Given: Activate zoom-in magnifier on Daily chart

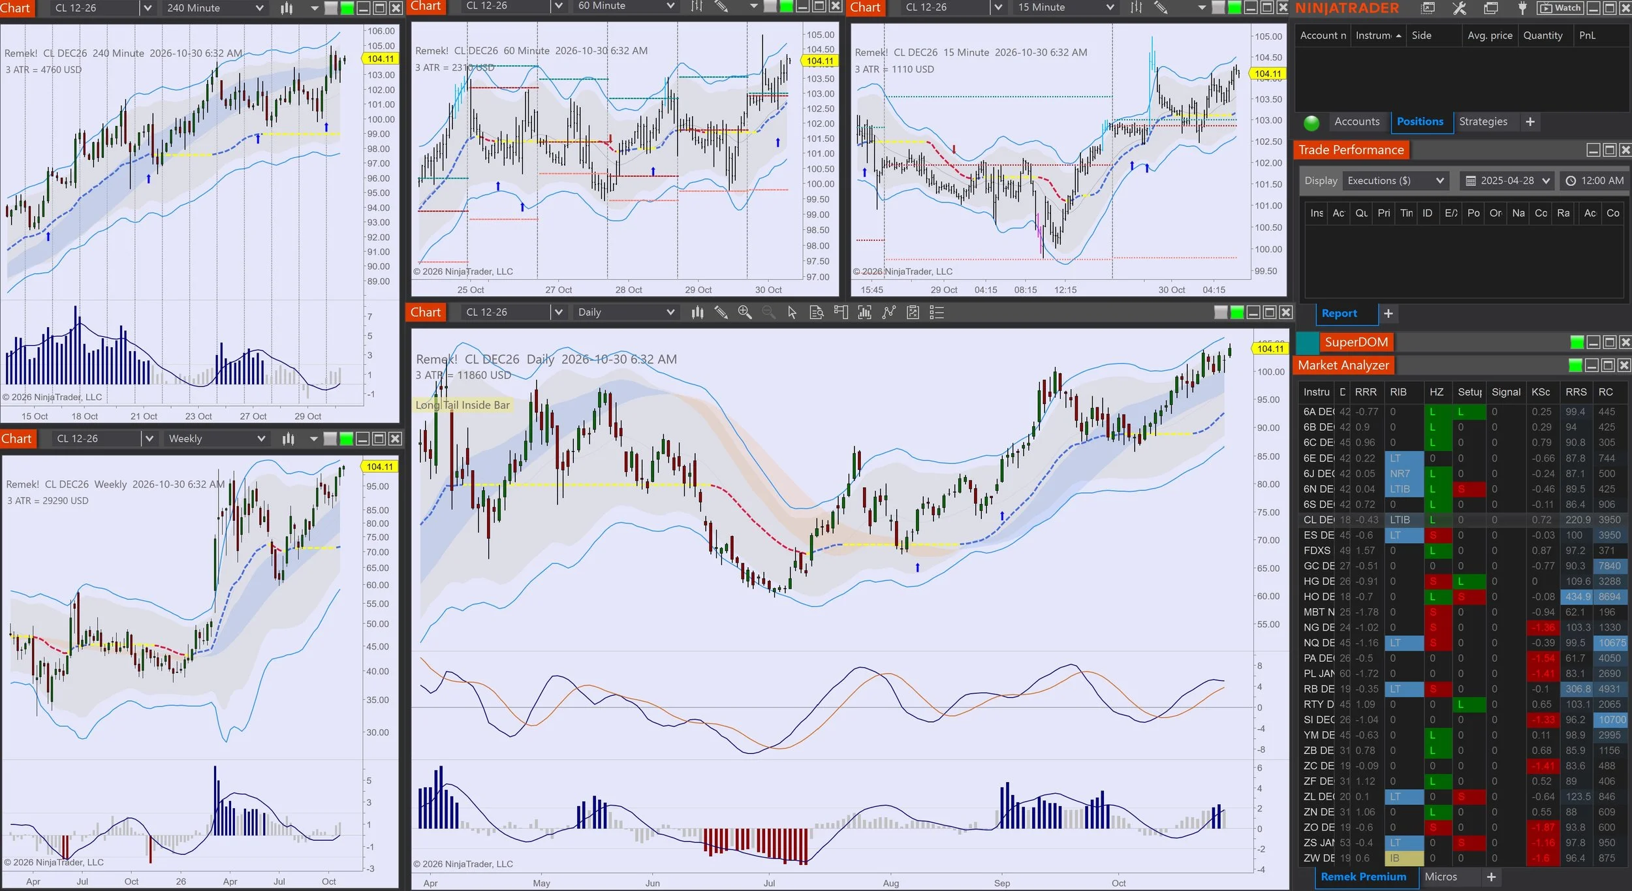Looking at the screenshot, I should (x=745, y=313).
